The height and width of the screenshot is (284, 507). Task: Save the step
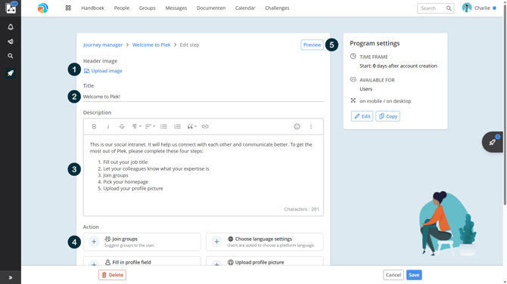tap(414, 275)
